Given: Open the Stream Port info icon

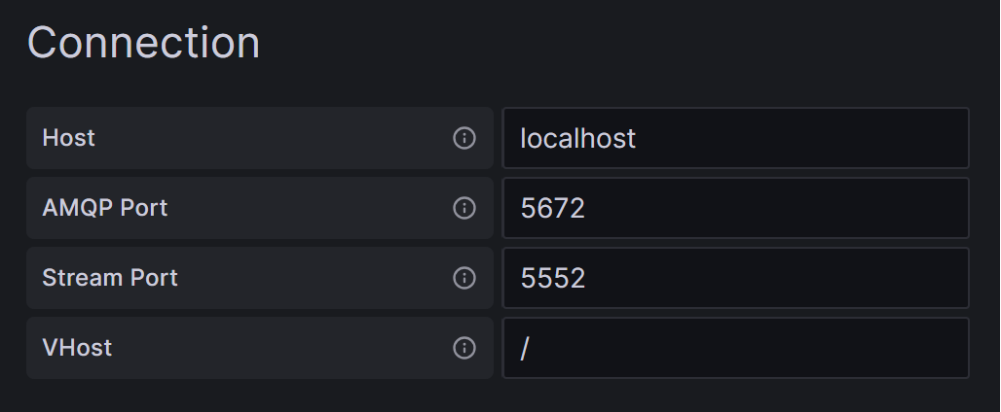Looking at the screenshot, I should [464, 278].
